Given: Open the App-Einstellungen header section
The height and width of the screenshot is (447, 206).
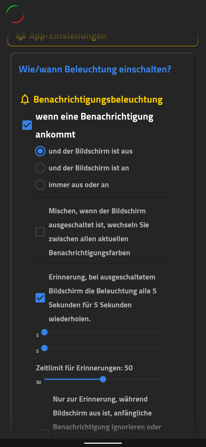Looking at the screenshot, I should click(x=103, y=36).
